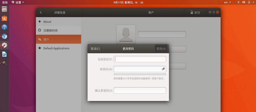Image resolution: width=256 pixels, height=112 pixels.
Task: Click the bottom dock app icon
Action: tap(4, 63)
